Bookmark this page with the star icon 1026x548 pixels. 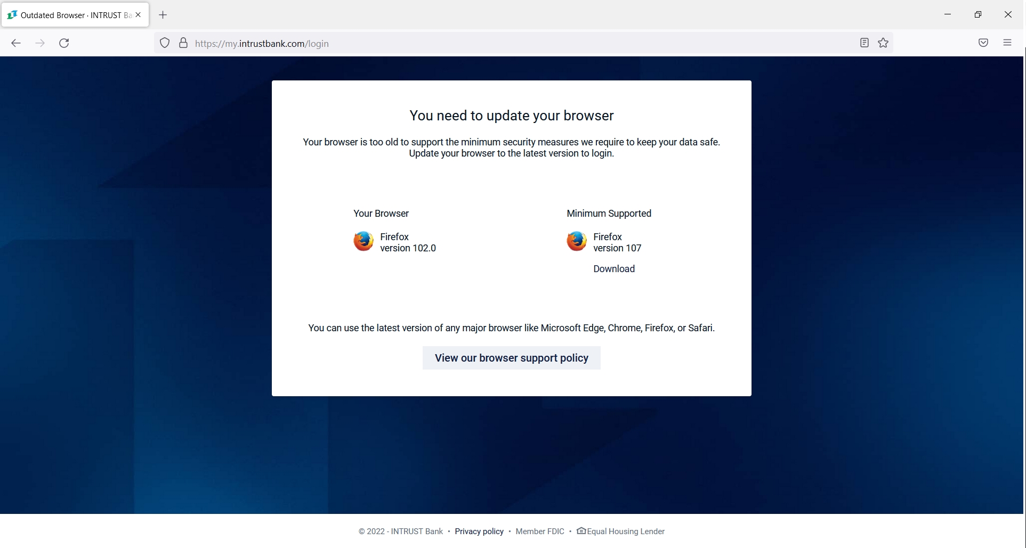click(x=883, y=43)
